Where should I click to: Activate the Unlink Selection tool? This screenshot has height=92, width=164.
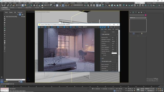[x=11, y=5]
